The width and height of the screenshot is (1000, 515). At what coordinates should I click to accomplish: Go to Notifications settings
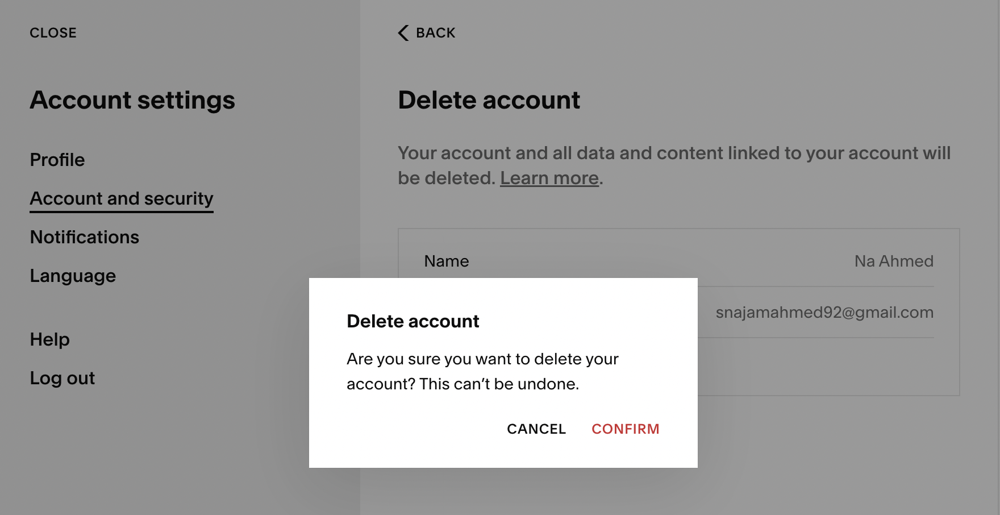click(x=85, y=237)
